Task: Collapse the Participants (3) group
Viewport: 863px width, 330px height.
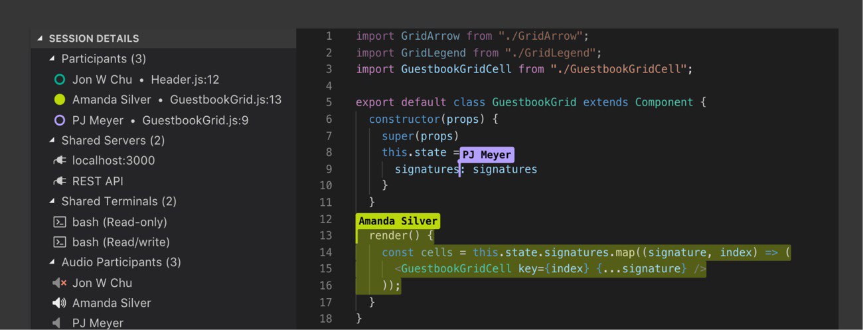Action: [52, 59]
